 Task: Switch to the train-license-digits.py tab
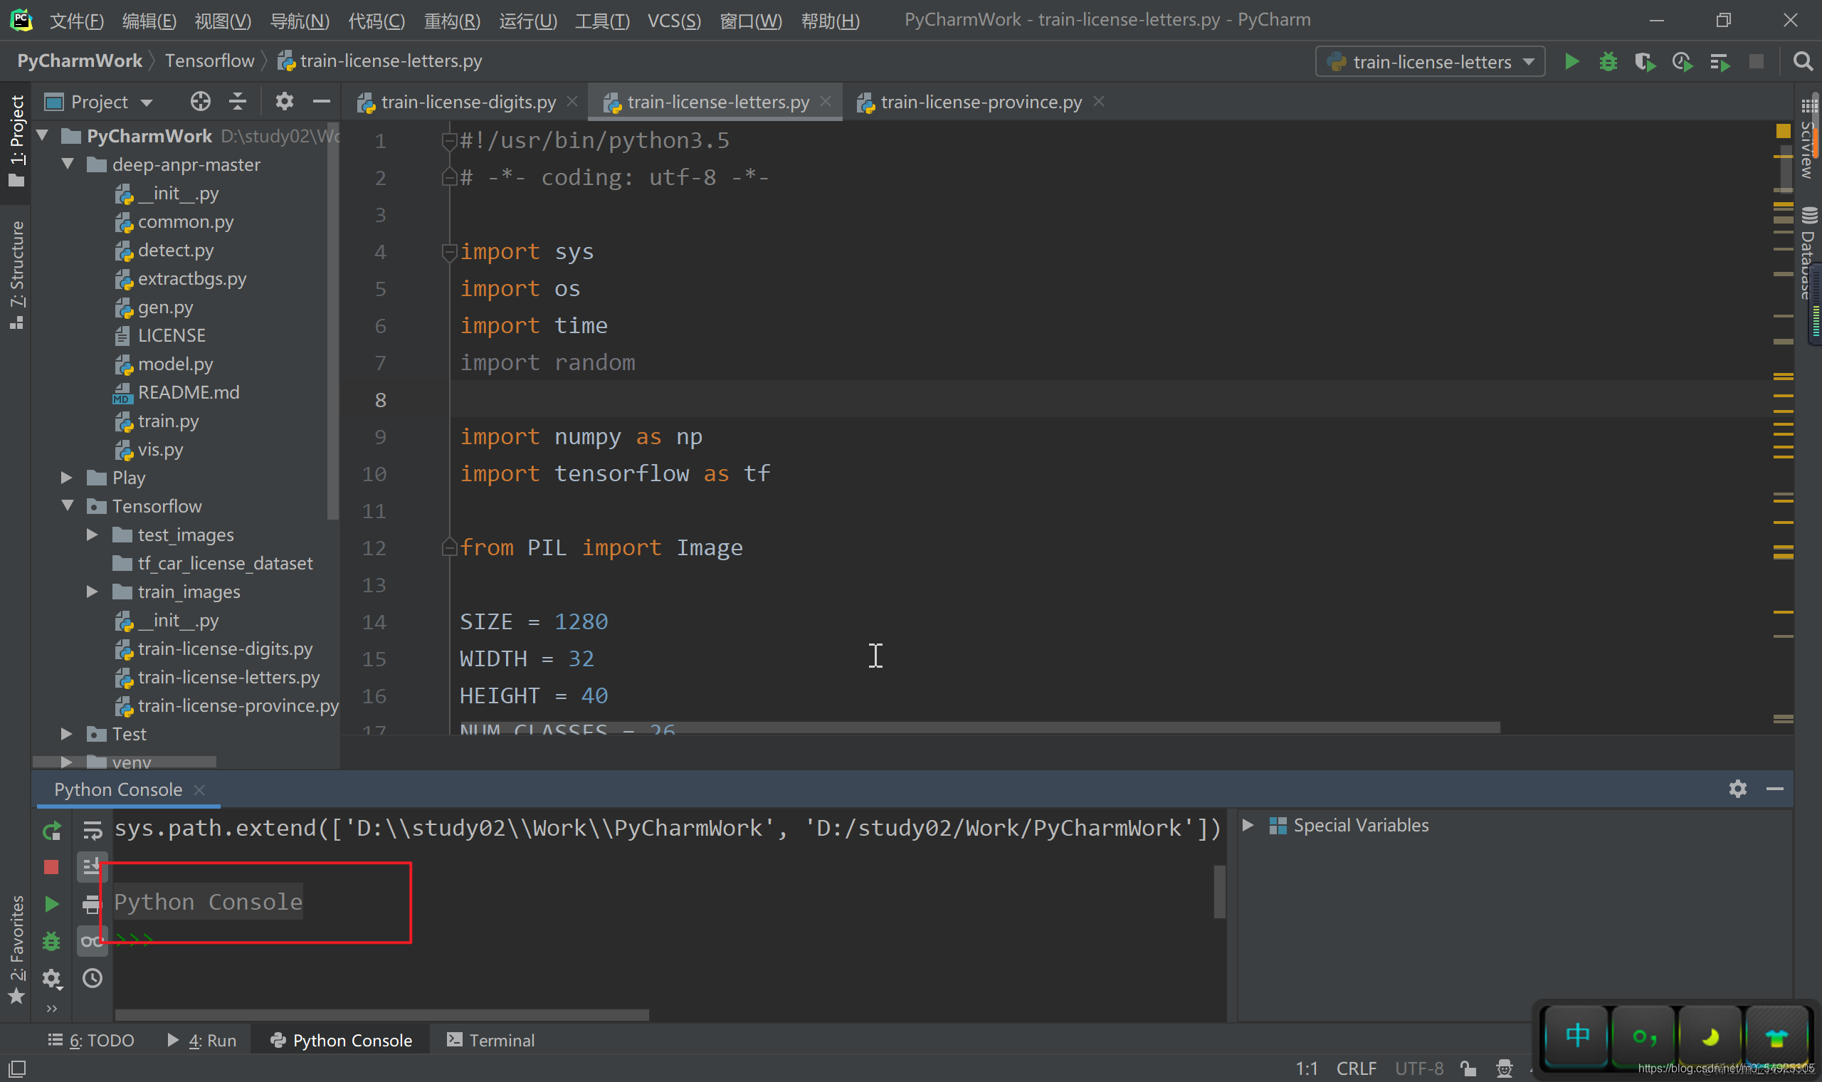467,102
